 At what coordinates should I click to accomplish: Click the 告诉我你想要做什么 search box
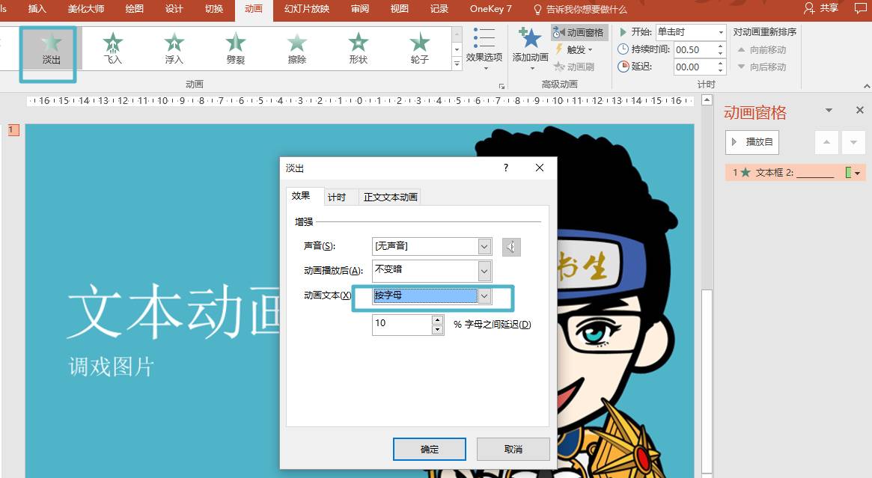coord(580,10)
